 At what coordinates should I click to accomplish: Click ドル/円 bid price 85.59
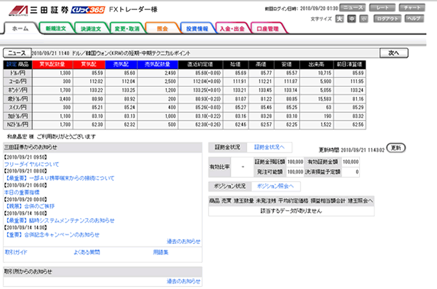pos(97,73)
